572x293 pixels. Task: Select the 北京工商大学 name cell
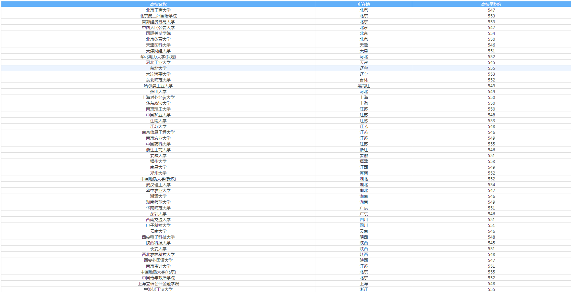[x=158, y=10]
